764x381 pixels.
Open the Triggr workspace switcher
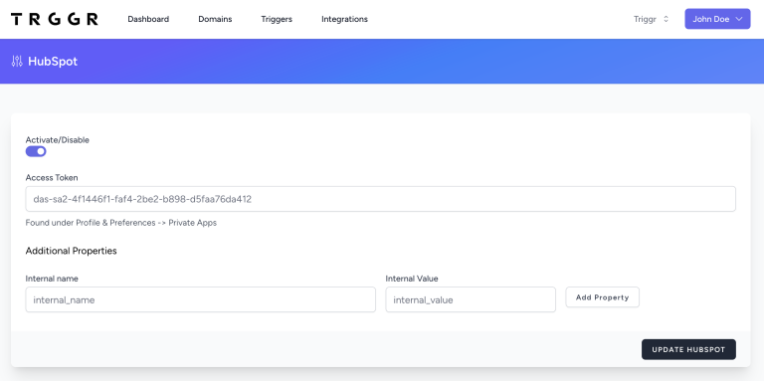click(651, 19)
